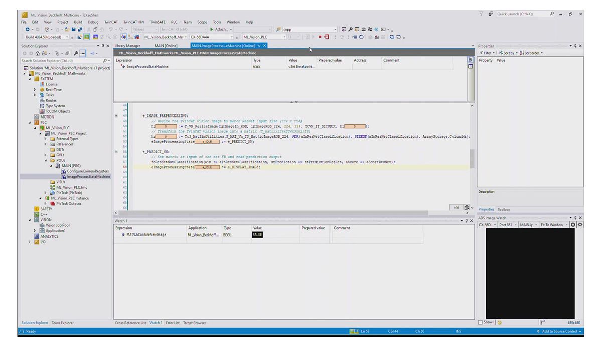
Task: Expand the Real-Time tree node
Action: (x=35, y=90)
